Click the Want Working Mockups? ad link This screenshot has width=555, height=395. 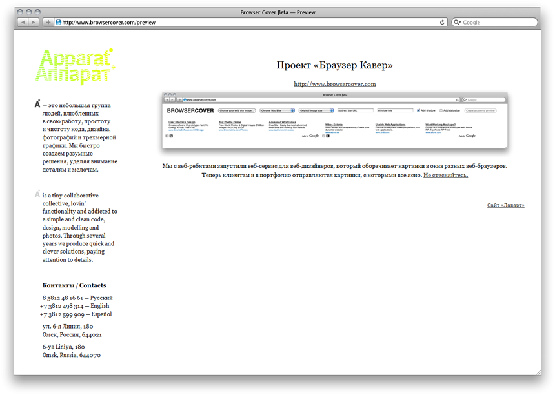click(440, 125)
